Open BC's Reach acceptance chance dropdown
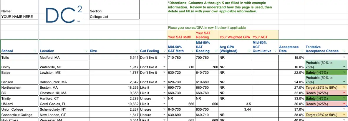348x121 pixels. click(344, 93)
